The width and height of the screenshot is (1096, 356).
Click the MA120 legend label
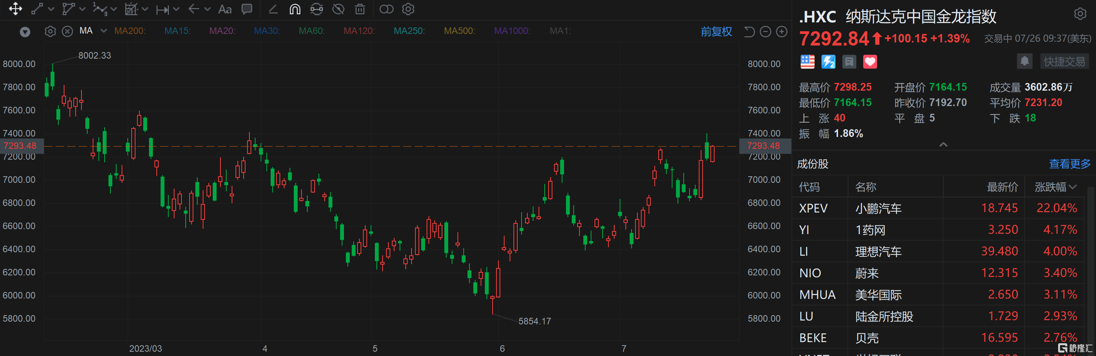click(x=359, y=31)
